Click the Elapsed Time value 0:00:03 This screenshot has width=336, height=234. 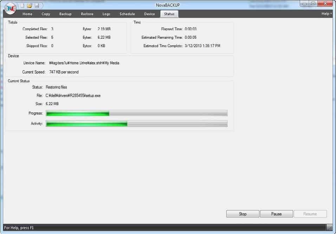190,29
